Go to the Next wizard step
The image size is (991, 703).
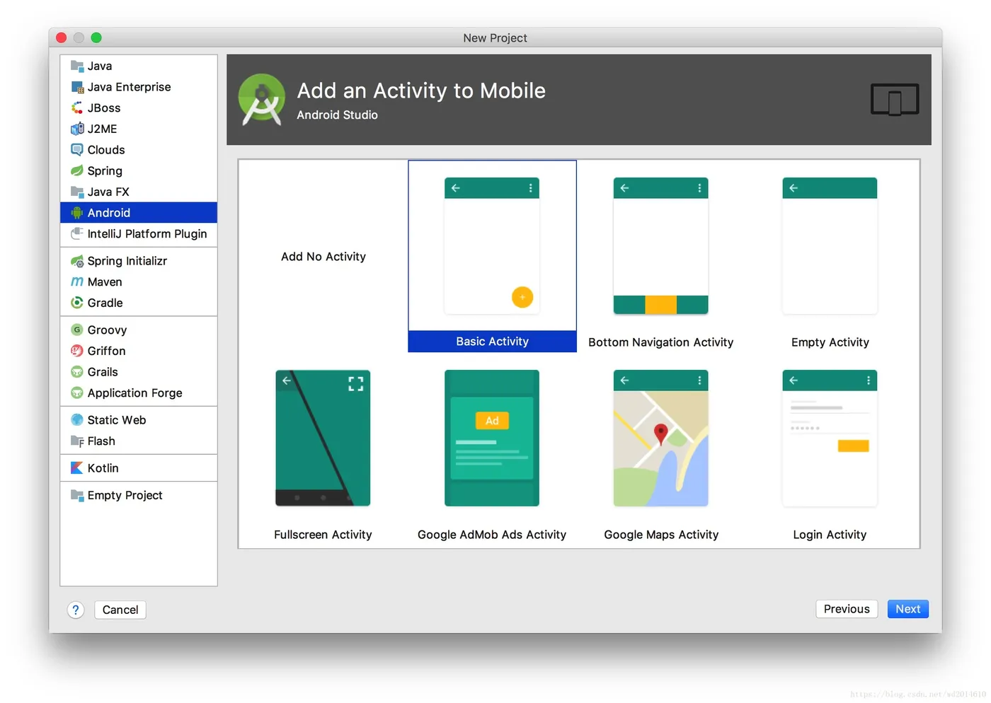(908, 609)
